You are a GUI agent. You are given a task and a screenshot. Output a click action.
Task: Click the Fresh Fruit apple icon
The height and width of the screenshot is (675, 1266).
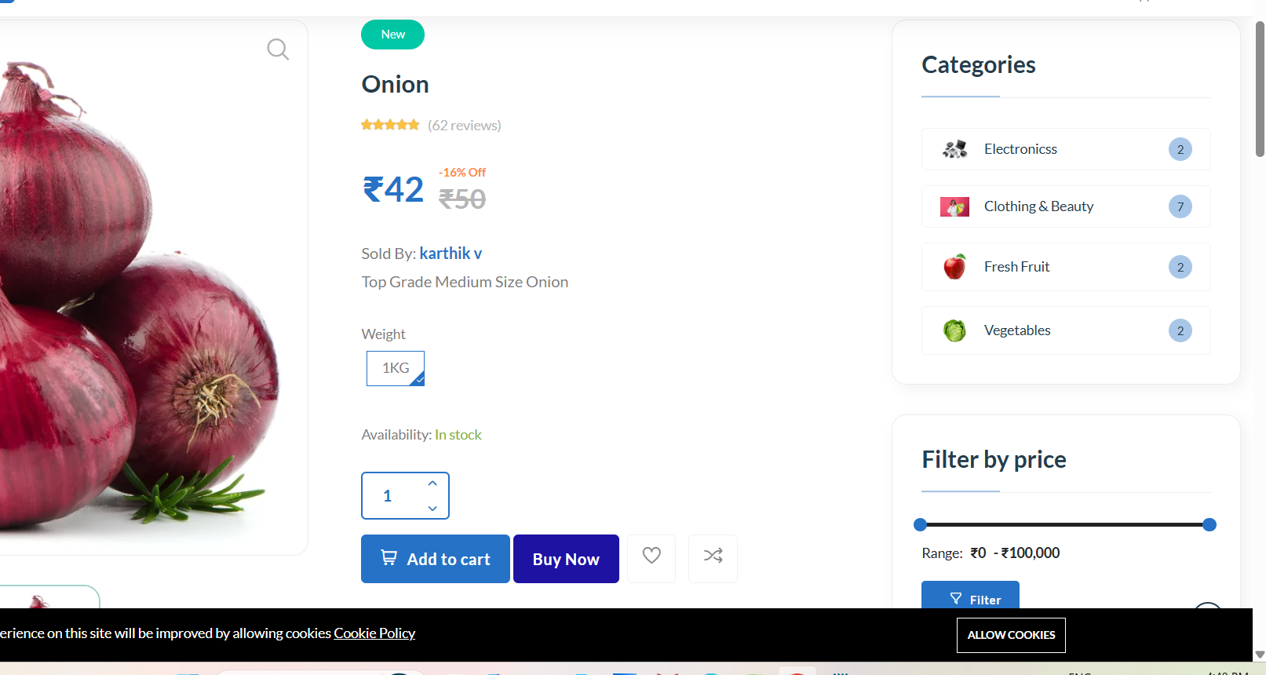click(x=954, y=267)
